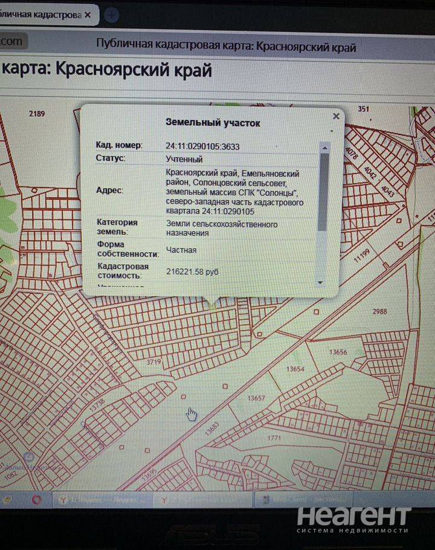Click the address bar ending in .com
Screen dimensions: 435x550
(13, 41)
